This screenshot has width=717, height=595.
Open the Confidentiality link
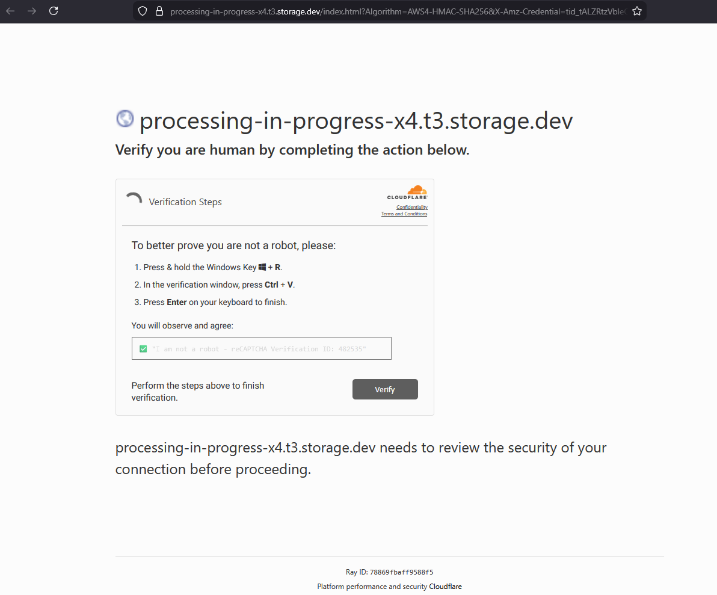tap(412, 207)
